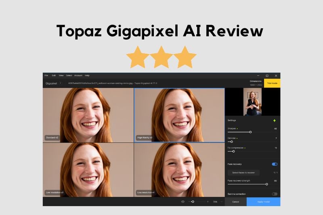Click the Sharpen slider handle

pos(250,132)
